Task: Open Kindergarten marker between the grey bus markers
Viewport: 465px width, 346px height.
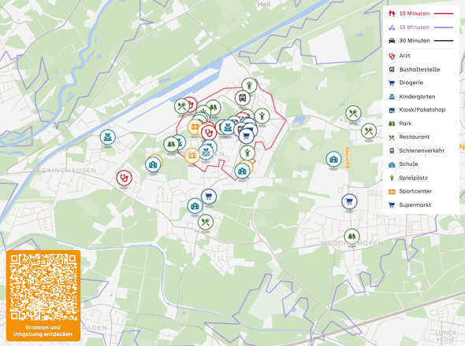Action: [x=228, y=127]
